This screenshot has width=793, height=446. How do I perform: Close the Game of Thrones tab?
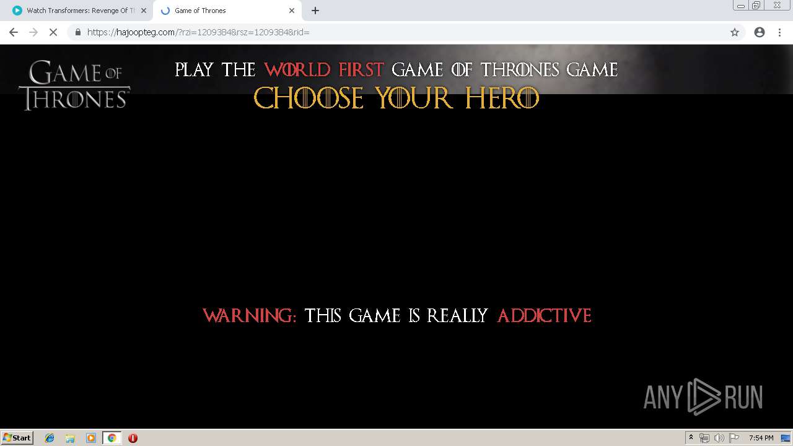(292, 11)
